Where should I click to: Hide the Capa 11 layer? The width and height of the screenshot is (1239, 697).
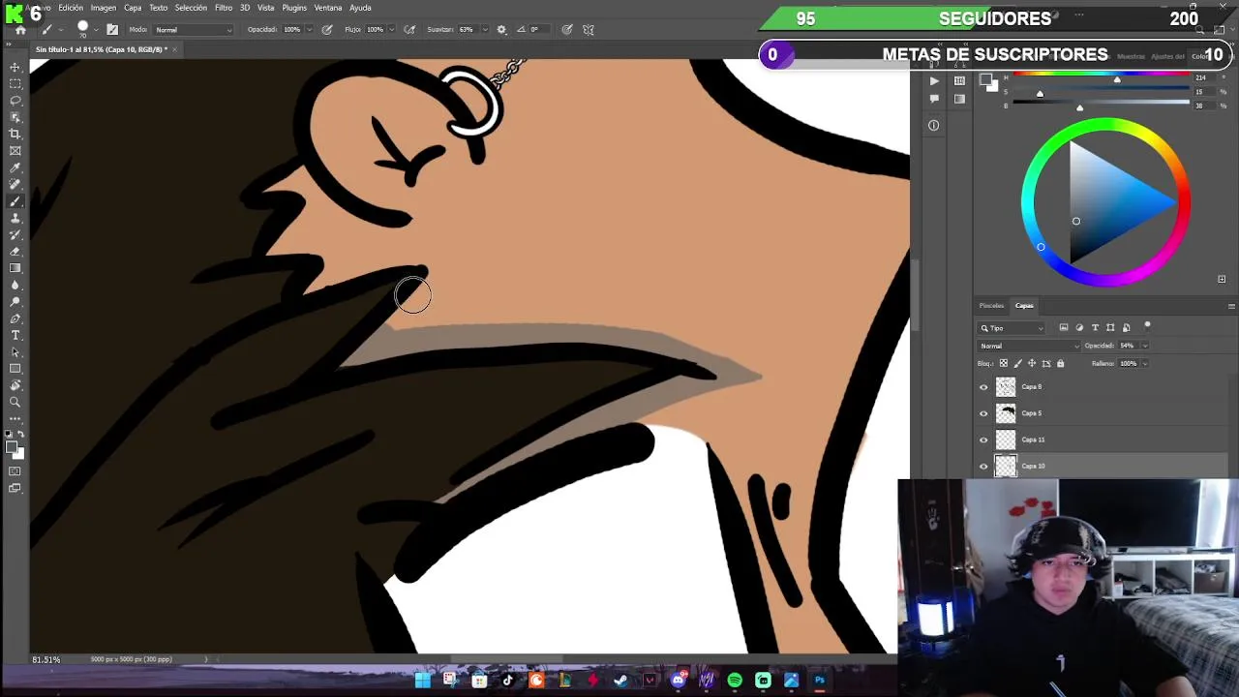point(983,439)
